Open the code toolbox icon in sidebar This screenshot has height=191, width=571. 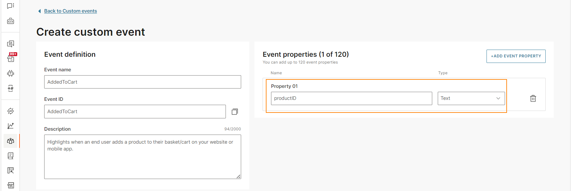tap(10, 21)
